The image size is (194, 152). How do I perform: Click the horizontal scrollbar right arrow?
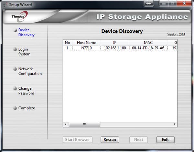point(175,124)
